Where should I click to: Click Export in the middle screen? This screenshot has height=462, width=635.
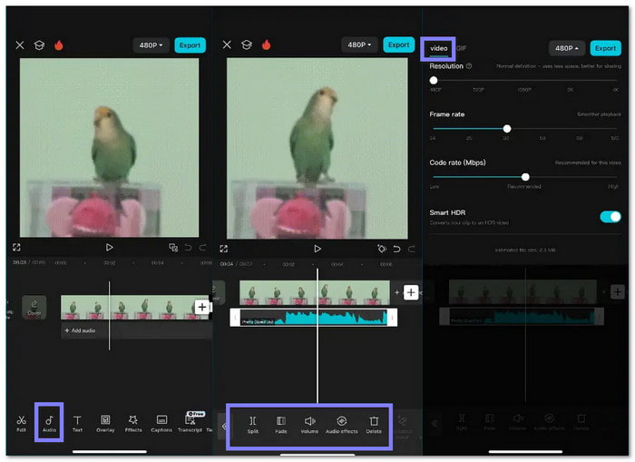coord(398,44)
